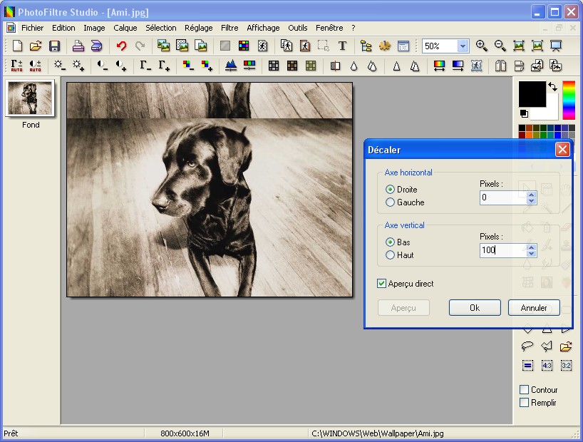Select the Haut radio button
The image size is (583, 442).
[390, 255]
